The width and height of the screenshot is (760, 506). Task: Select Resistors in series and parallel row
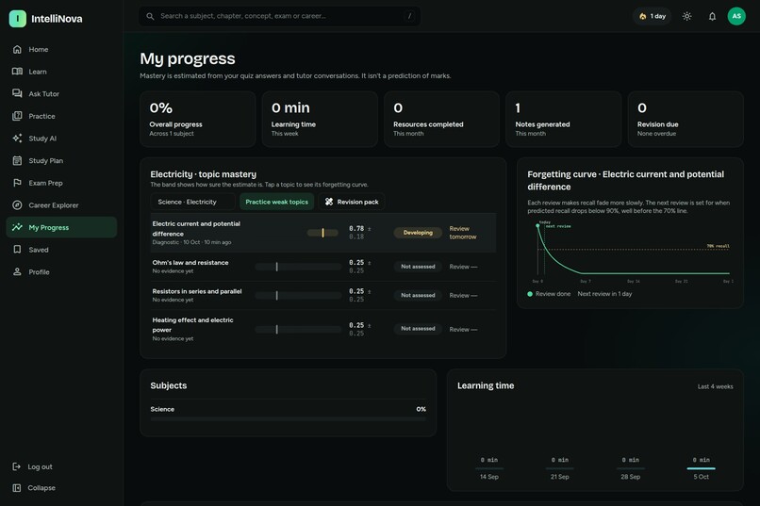[x=323, y=295]
